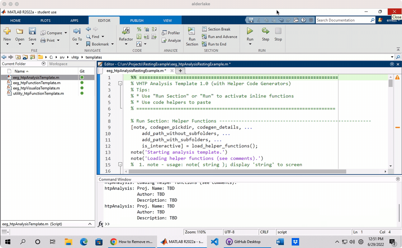Toggle code fold marker at line 15
The height and width of the screenshot is (248, 402).
(x=120, y=164)
